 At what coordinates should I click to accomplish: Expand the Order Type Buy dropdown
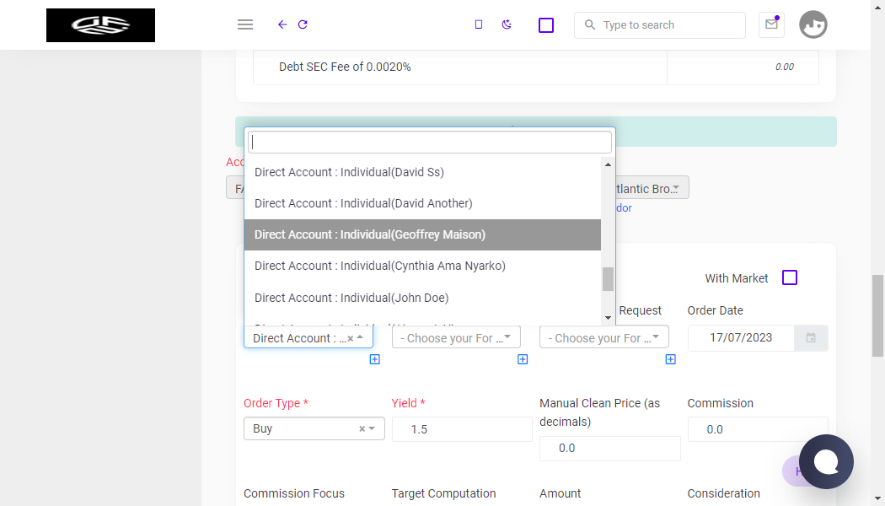coord(314,428)
